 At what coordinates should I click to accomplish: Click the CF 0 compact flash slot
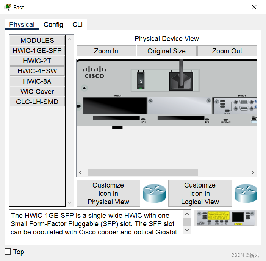181,118
